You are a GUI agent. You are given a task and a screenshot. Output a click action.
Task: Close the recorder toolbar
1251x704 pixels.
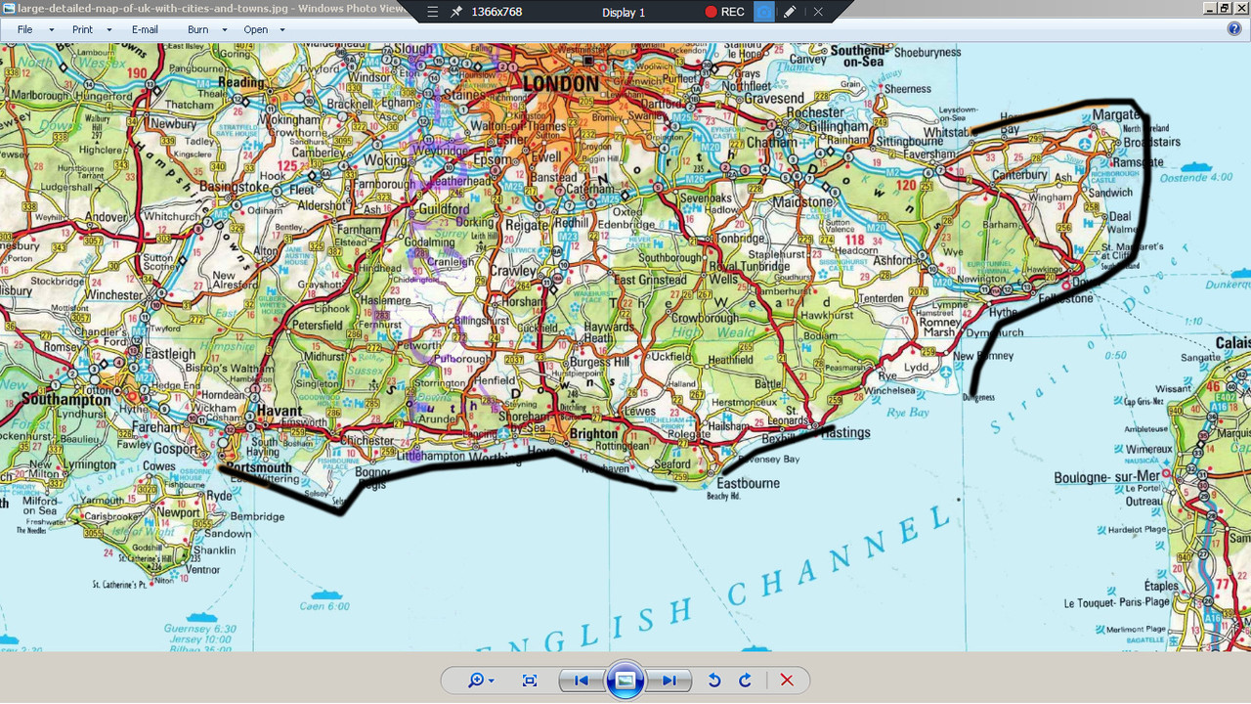818,12
